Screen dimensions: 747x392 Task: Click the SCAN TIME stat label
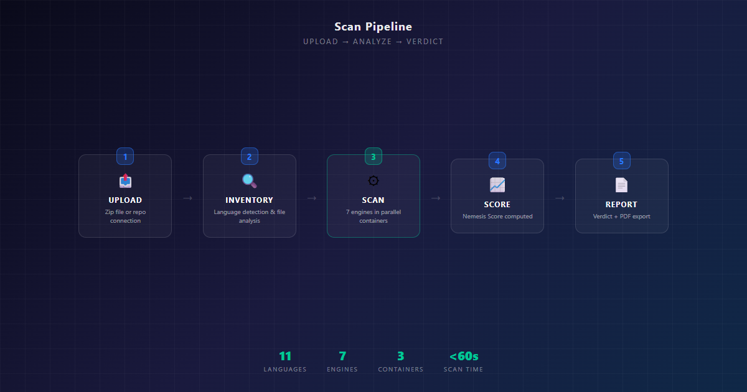coord(464,370)
